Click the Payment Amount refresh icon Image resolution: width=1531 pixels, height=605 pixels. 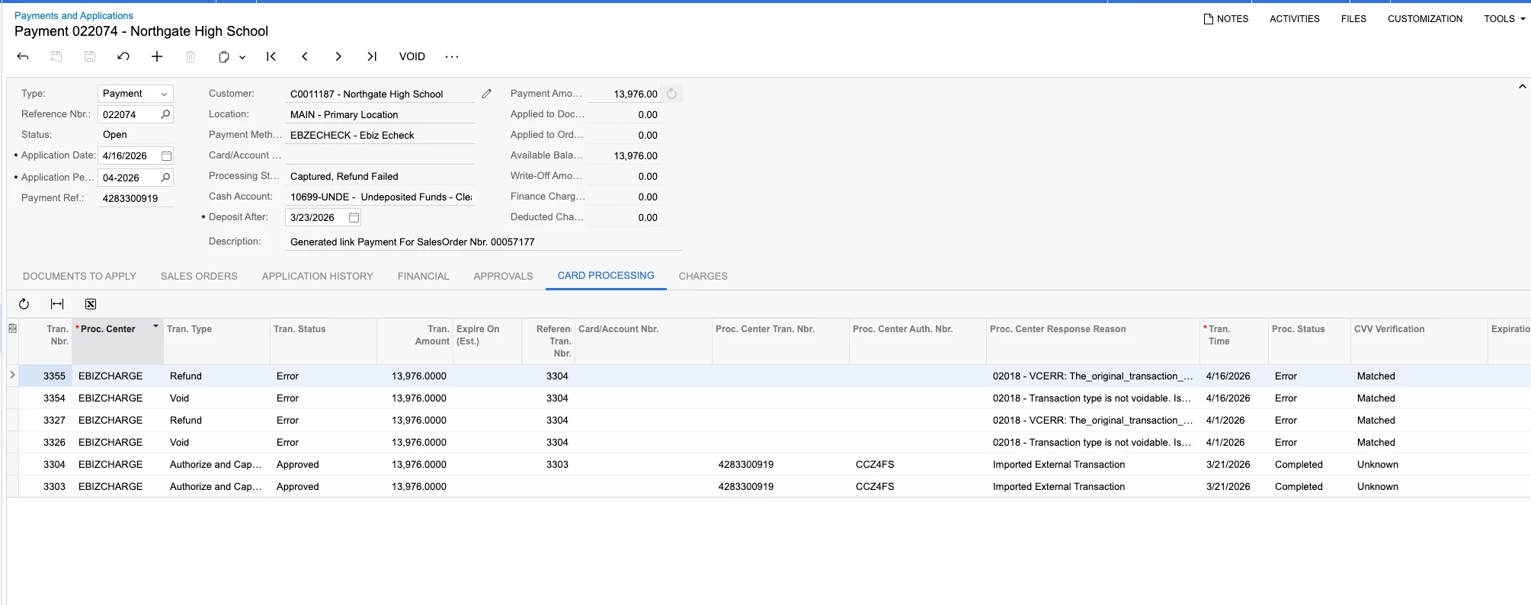[671, 94]
